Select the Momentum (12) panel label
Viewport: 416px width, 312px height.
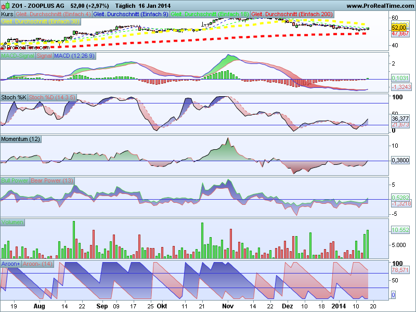click(x=21, y=139)
